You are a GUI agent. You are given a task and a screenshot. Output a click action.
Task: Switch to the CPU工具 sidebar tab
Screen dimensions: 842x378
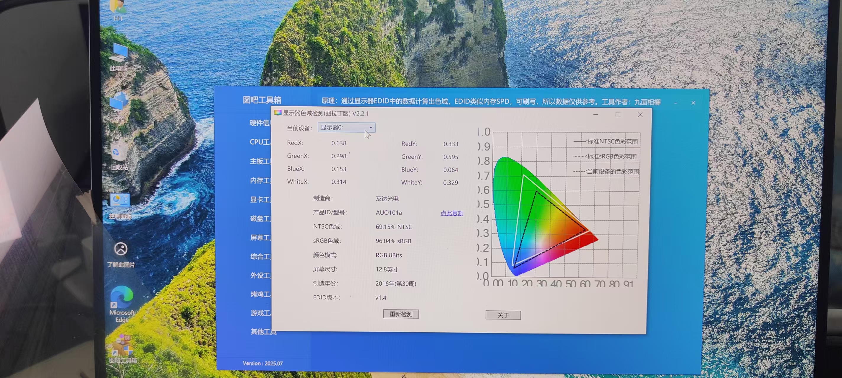tap(260, 142)
